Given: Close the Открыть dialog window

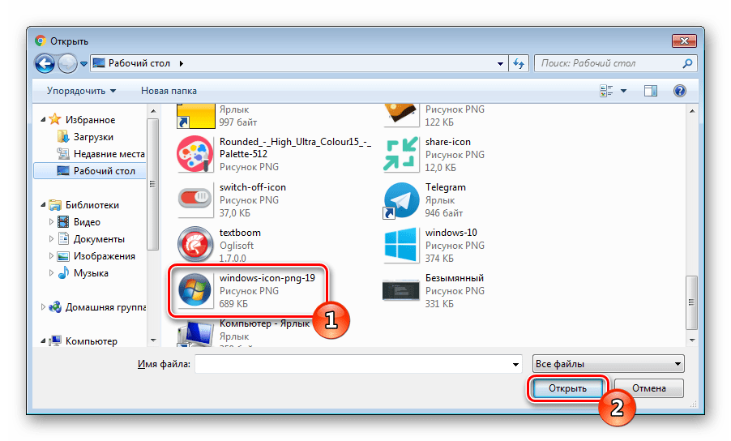Looking at the screenshot, I should click(684, 41).
